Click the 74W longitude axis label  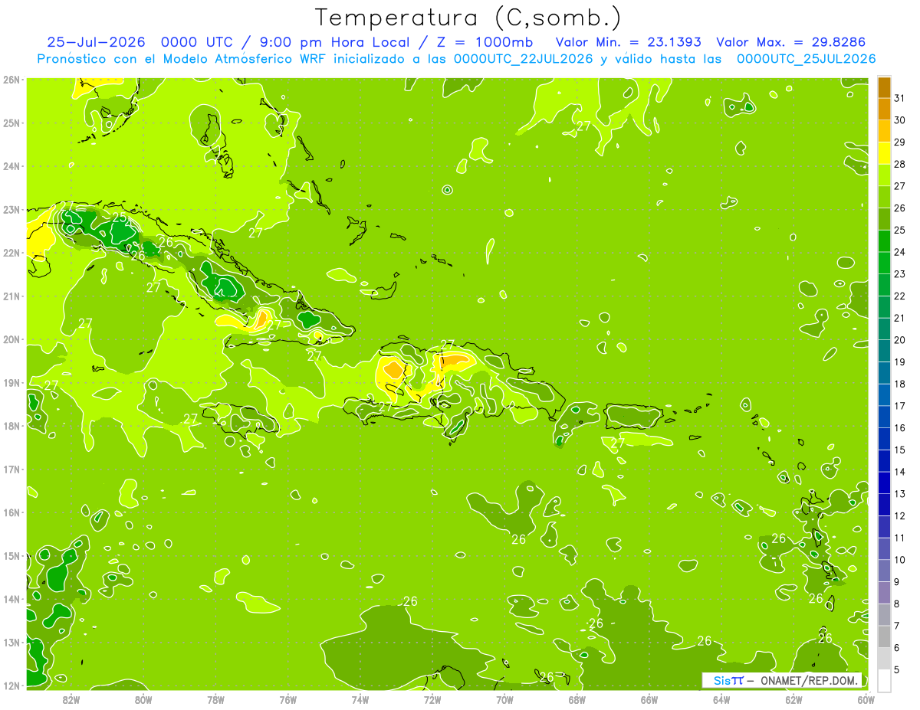[x=360, y=699]
